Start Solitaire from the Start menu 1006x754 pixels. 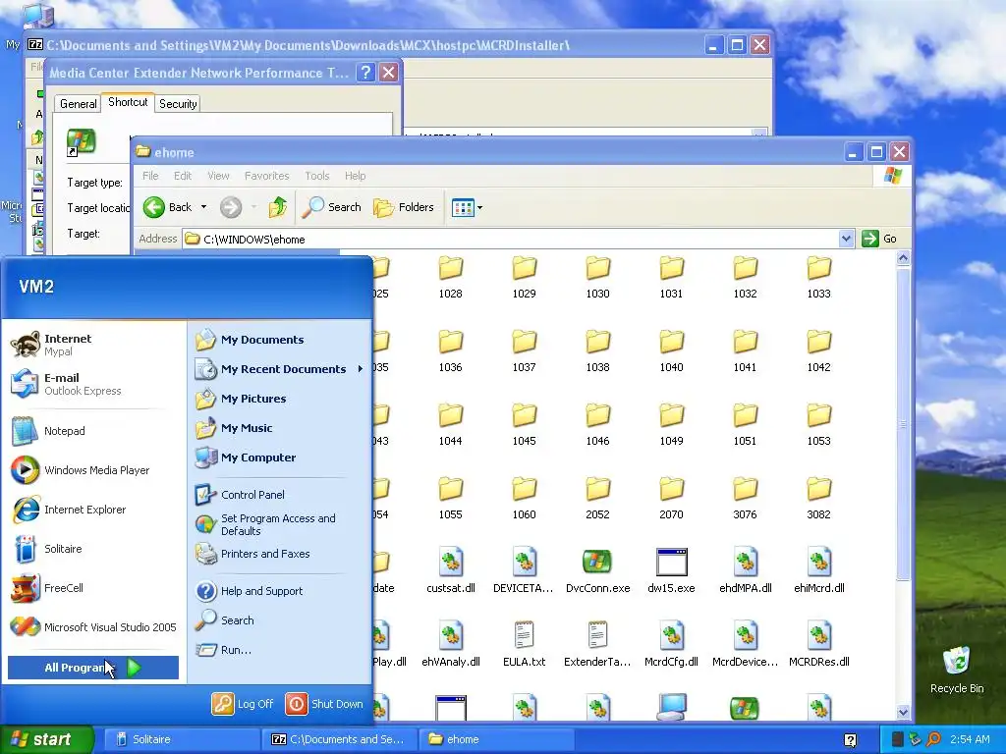pyautogui.click(x=95, y=549)
